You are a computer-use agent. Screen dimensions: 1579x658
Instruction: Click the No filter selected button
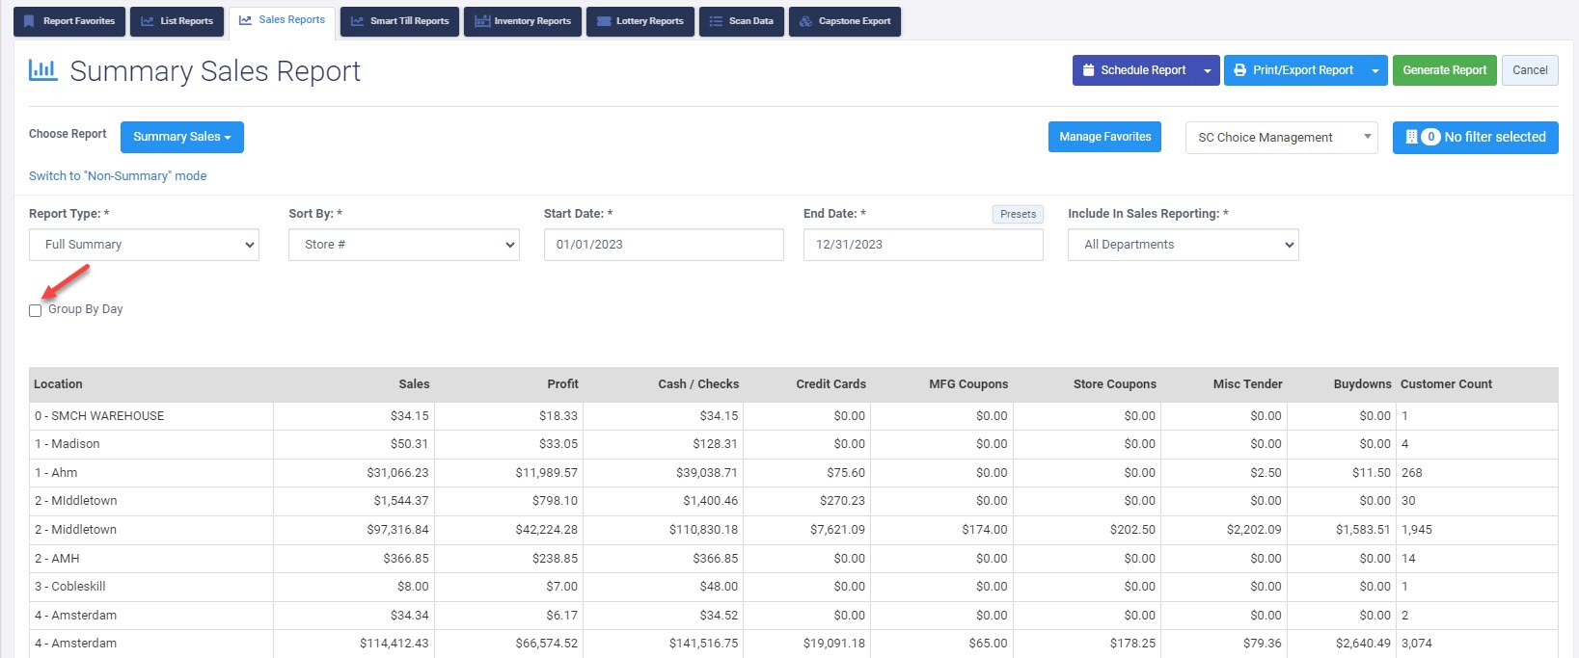coord(1476,137)
